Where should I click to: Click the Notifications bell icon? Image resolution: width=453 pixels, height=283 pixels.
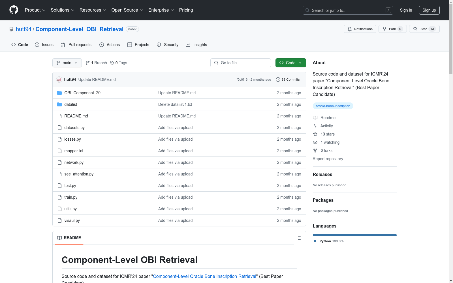(350, 29)
